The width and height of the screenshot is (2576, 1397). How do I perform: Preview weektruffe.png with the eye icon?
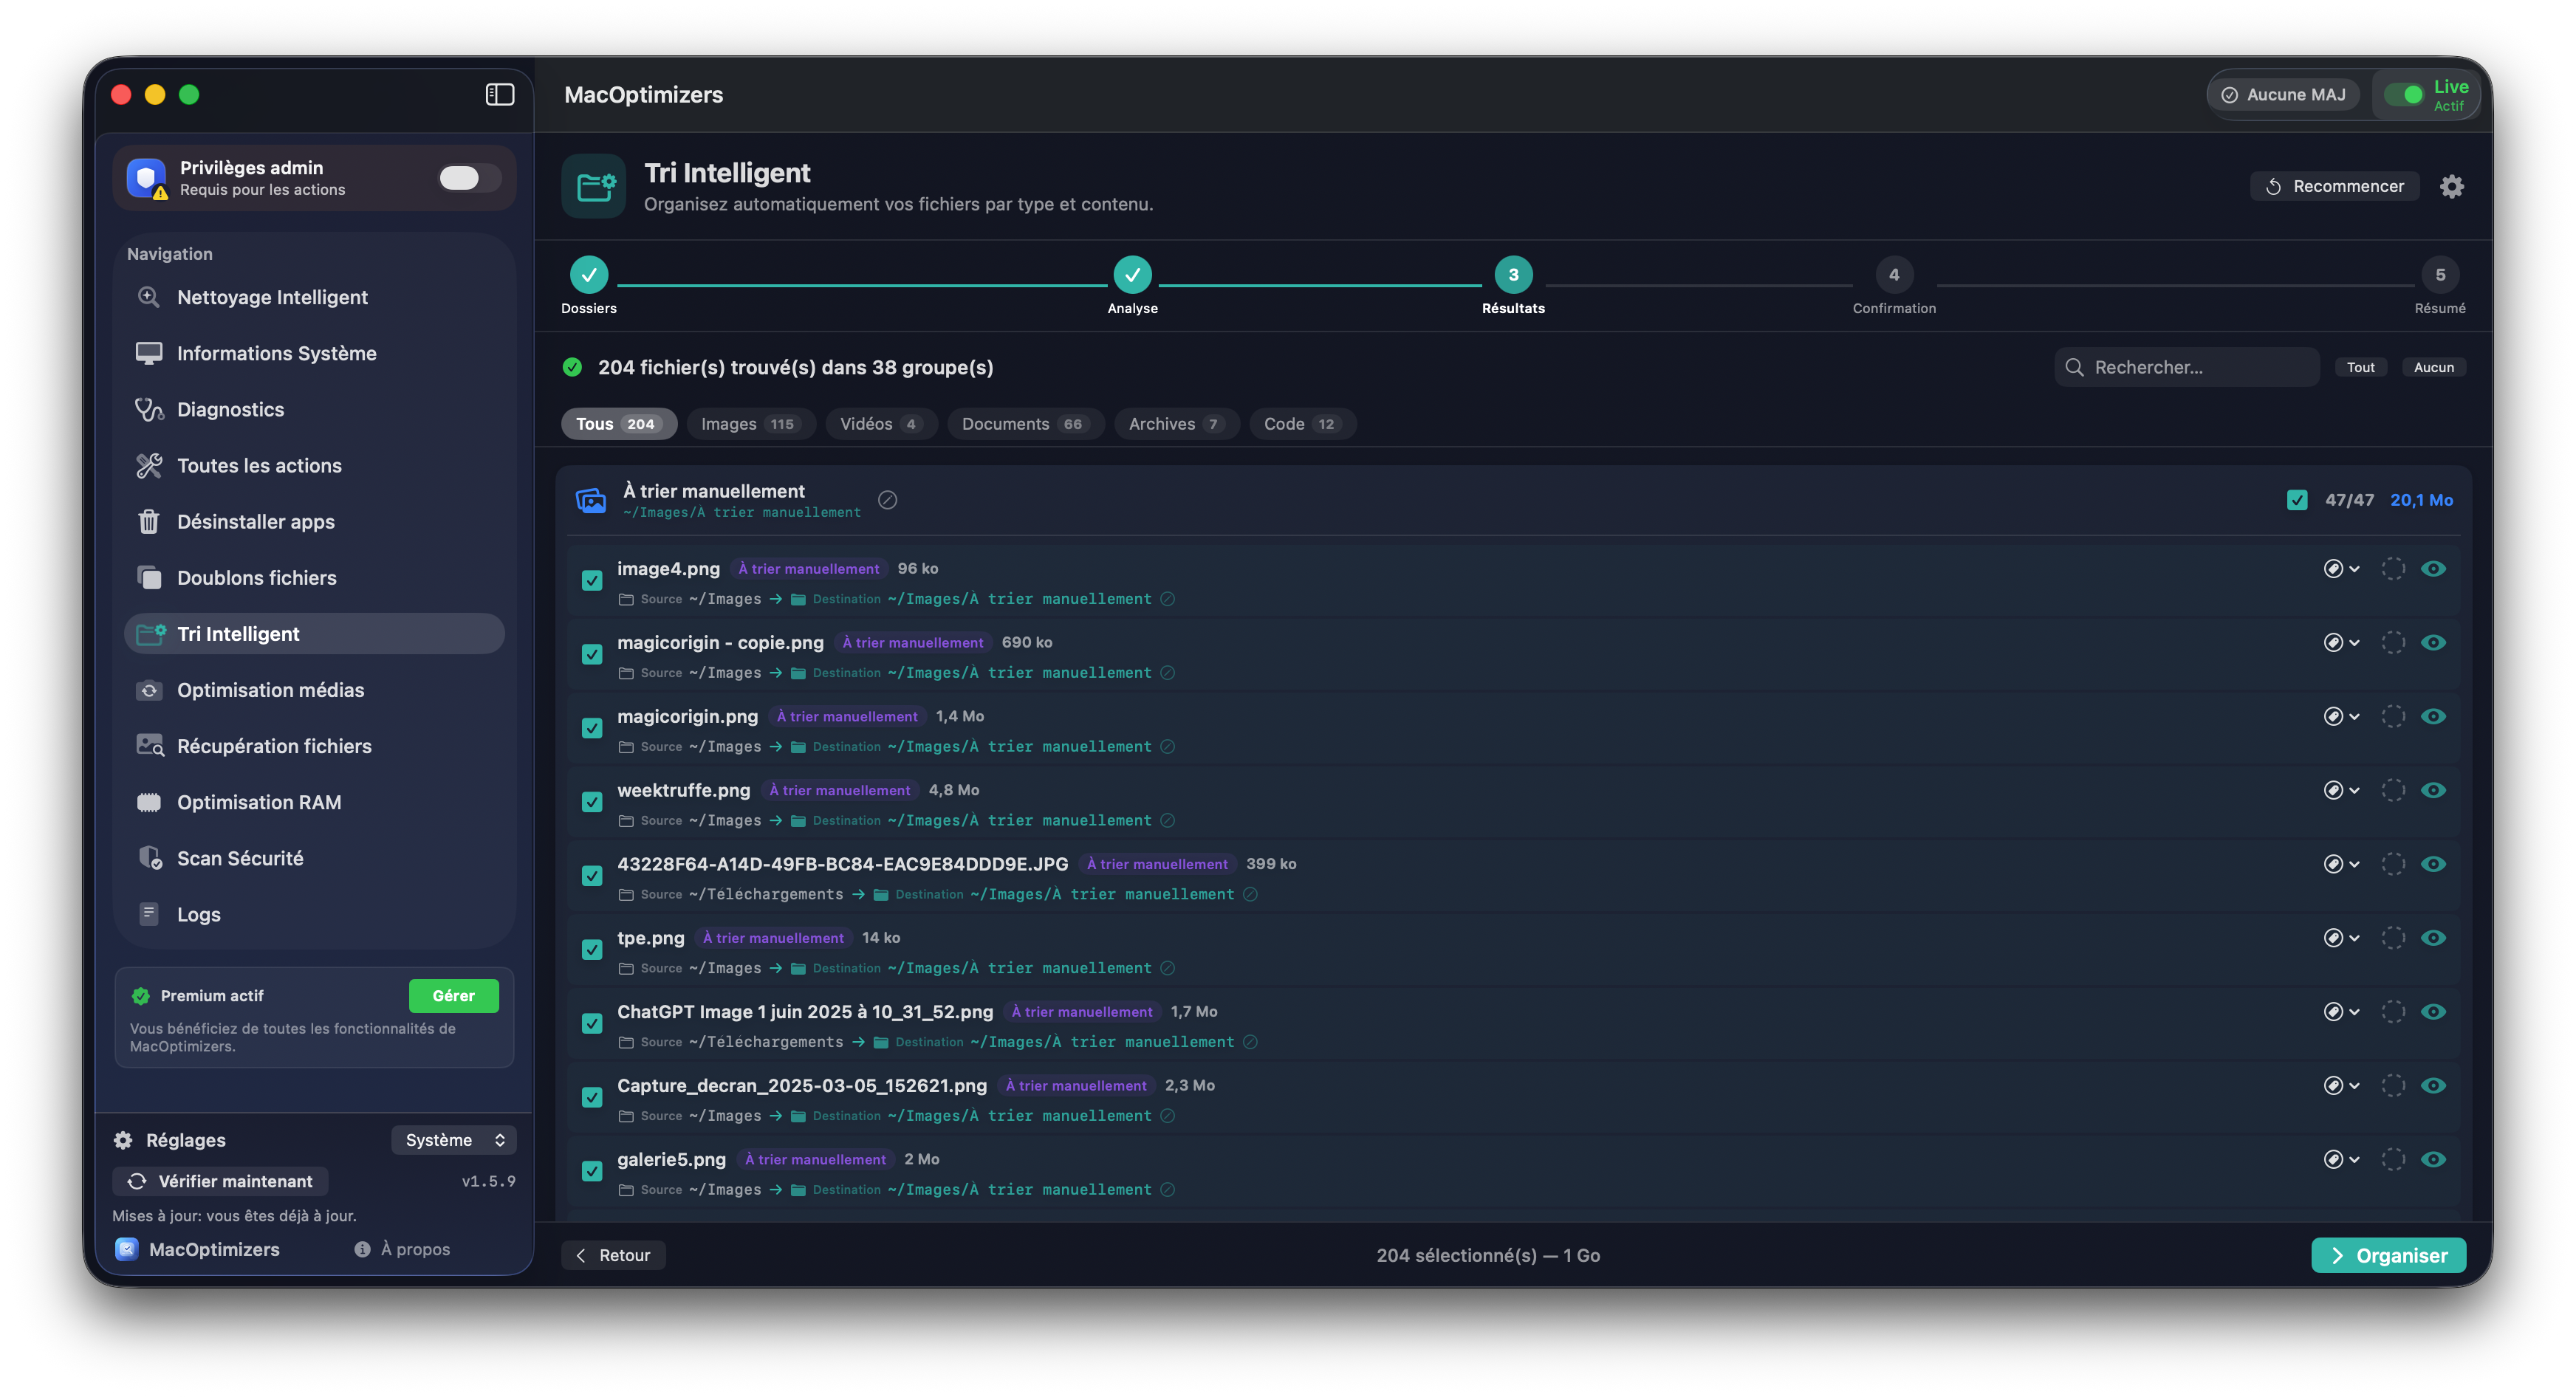point(2434,789)
